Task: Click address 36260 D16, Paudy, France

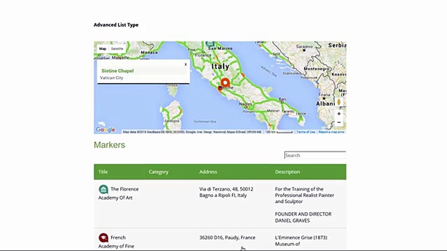Action: [227, 237]
